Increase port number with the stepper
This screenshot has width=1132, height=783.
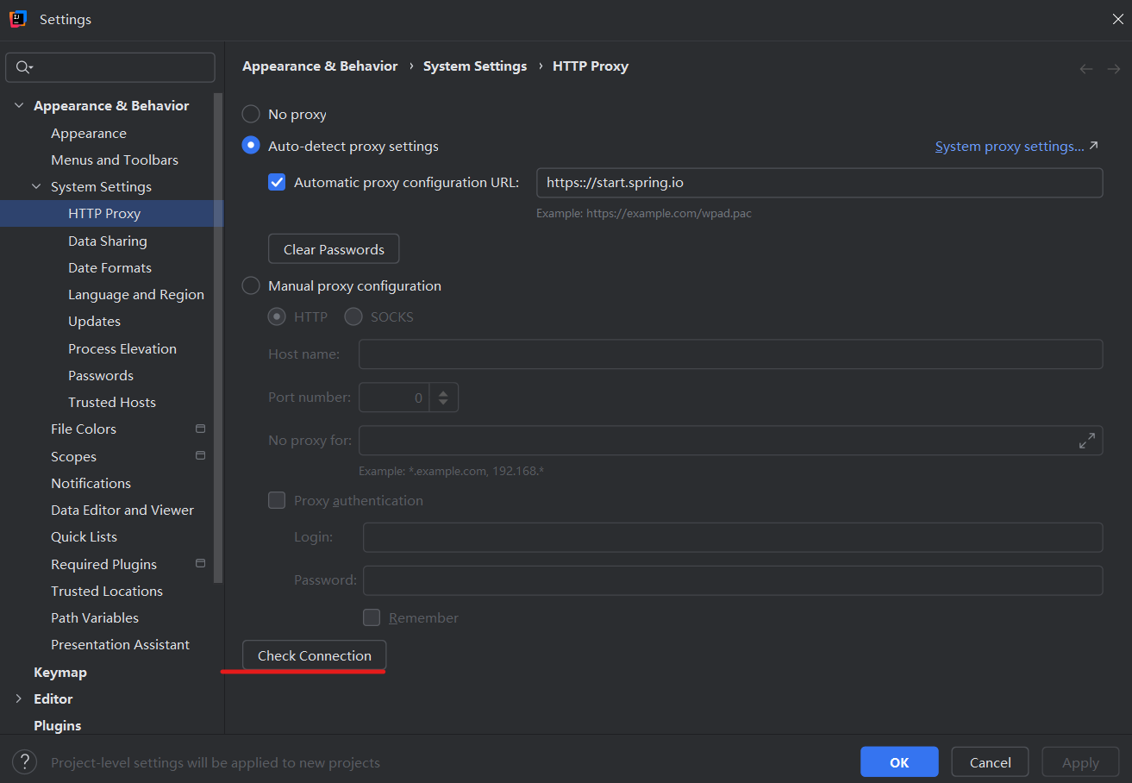point(443,392)
